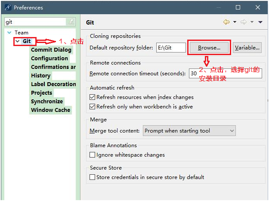Open the preferences view menu triangle
269x201 pixels.
point(260,22)
